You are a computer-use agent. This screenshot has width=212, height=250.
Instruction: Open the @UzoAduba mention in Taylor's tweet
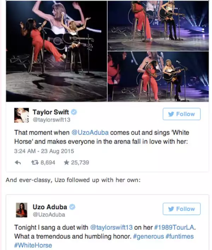[90, 133]
